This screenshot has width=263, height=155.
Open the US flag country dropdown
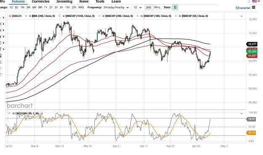point(255,1)
